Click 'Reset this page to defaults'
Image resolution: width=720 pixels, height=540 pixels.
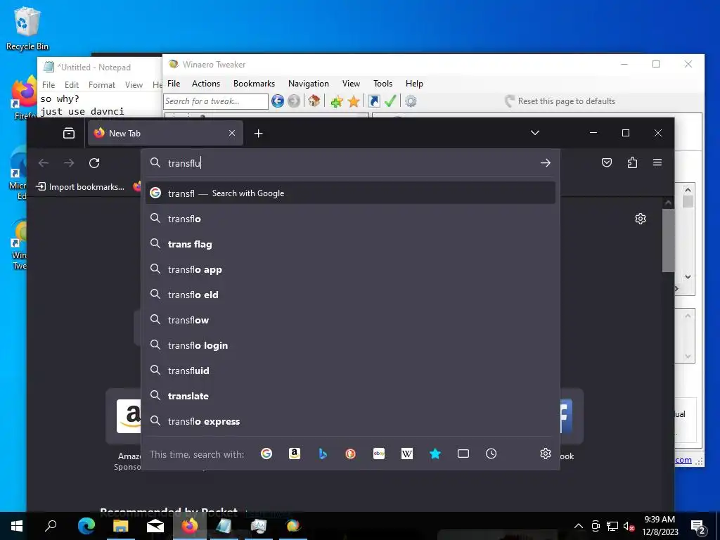click(x=560, y=101)
